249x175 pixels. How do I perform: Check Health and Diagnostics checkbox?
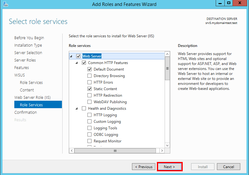[x=84, y=108]
